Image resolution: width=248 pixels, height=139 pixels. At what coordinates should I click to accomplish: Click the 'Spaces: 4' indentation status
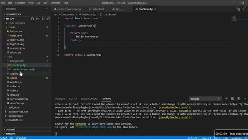pyautogui.click(x=207, y=138)
